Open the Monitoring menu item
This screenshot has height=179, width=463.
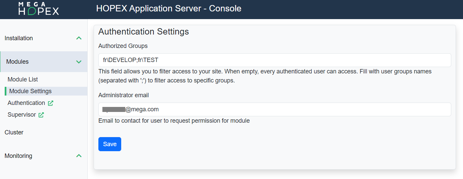point(18,156)
